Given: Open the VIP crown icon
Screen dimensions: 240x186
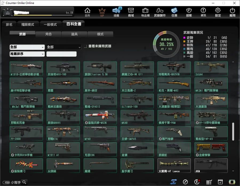Looking at the screenshot, I should coord(102,12).
